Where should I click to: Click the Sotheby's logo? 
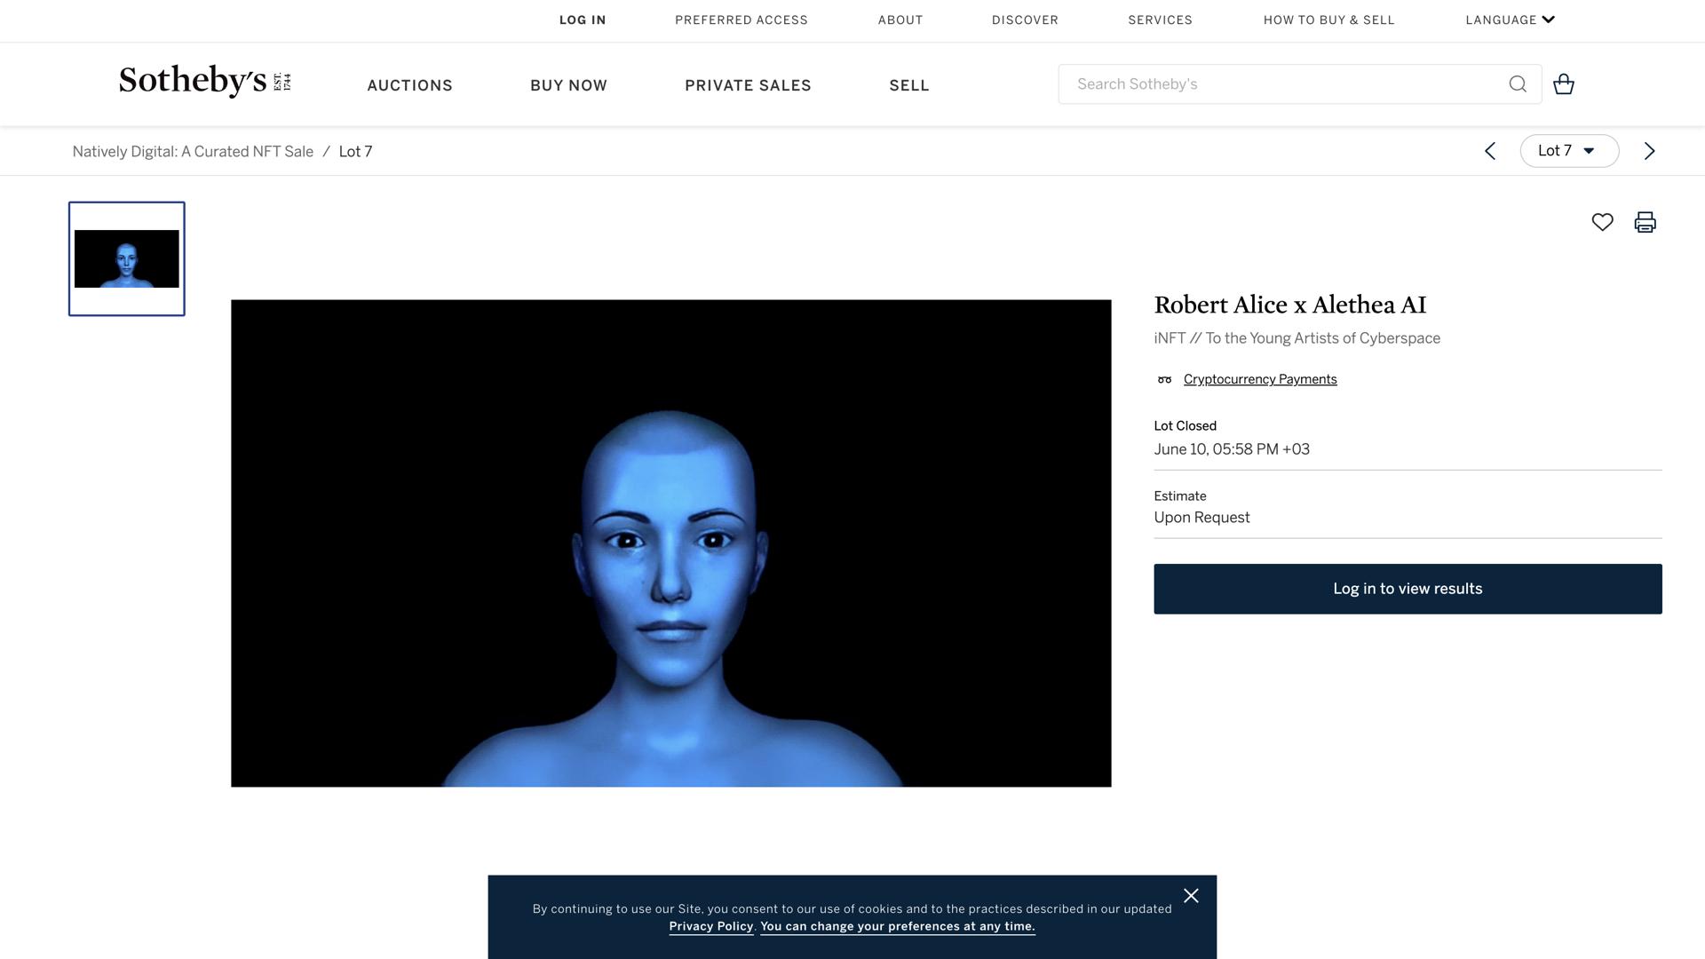[x=204, y=82]
